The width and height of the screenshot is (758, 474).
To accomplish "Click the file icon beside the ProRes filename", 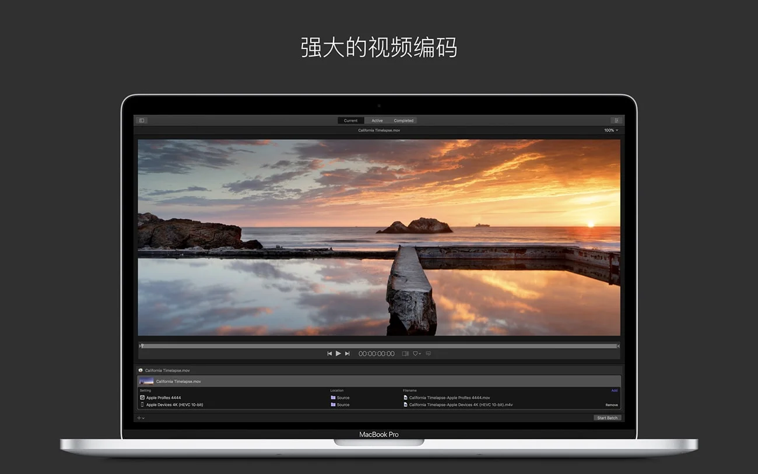I will click(x=405, y=397).
